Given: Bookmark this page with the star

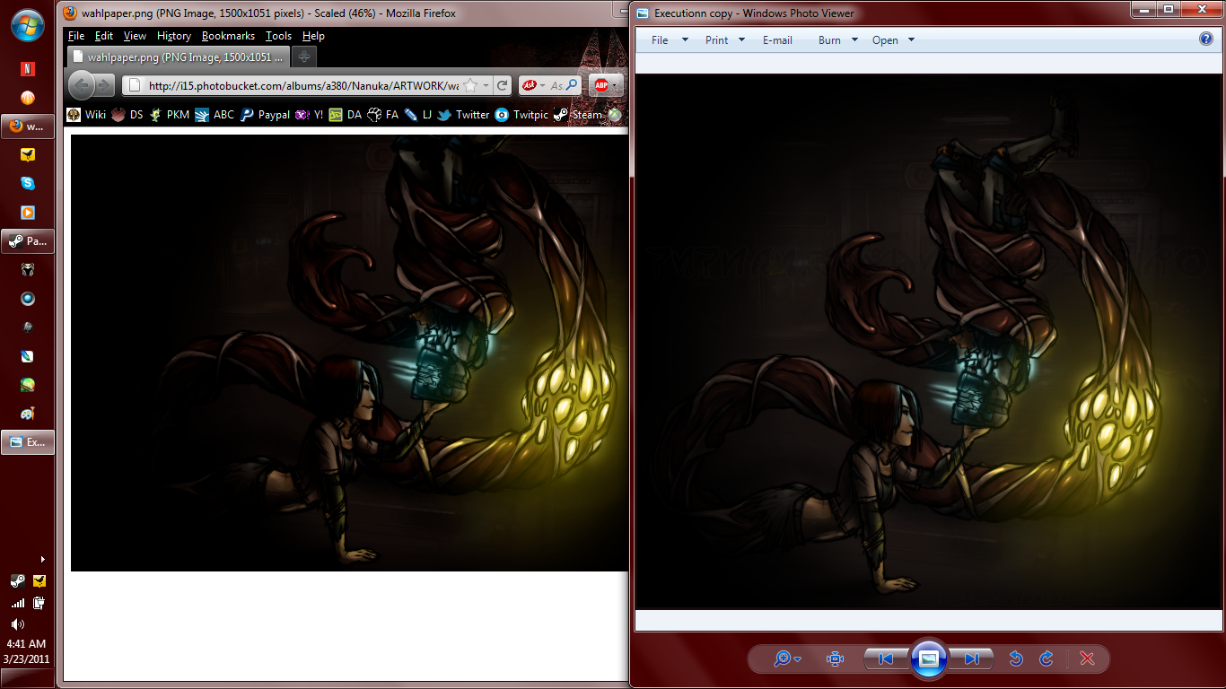Looking at the screenshot, I should (469, 86).
